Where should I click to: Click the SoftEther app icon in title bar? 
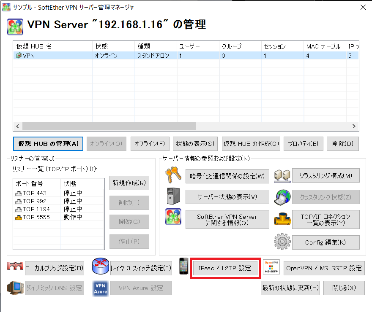tap(6, 7)
